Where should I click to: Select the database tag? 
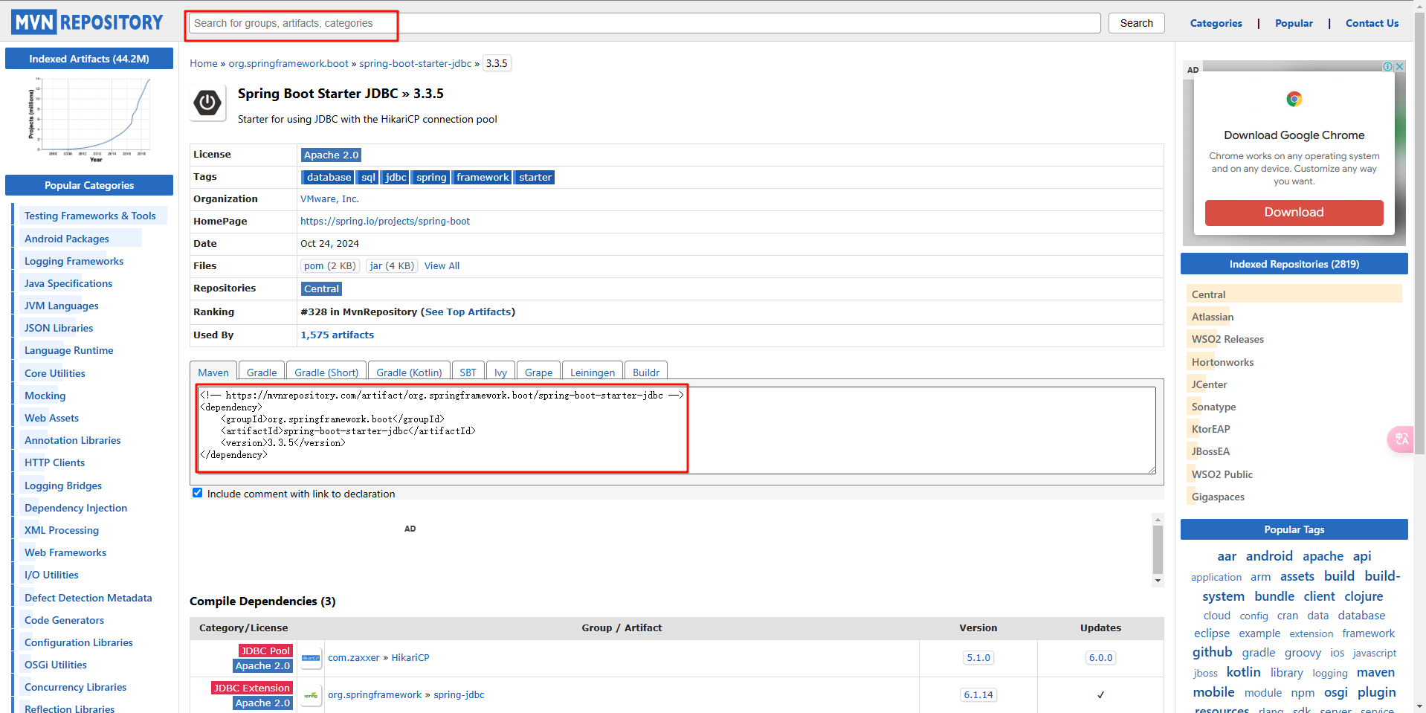329,177
